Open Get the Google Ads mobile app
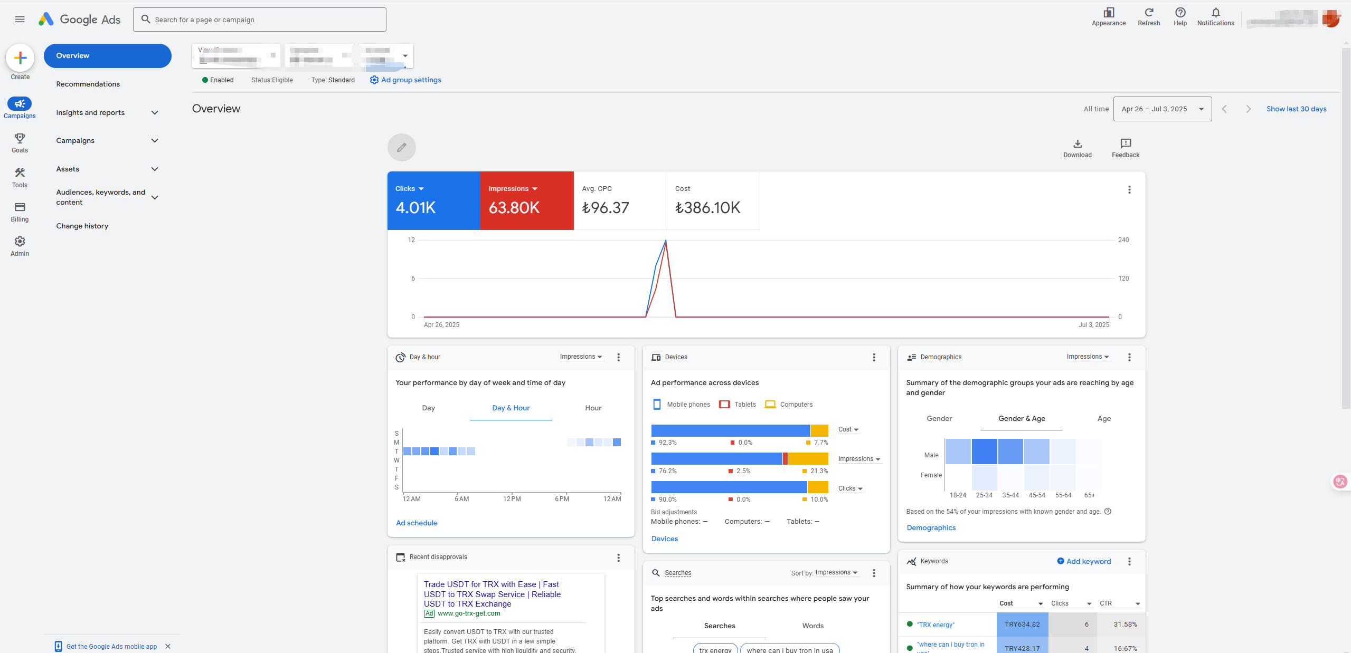Screen dimensions: 1351x653 pos(106,646)
